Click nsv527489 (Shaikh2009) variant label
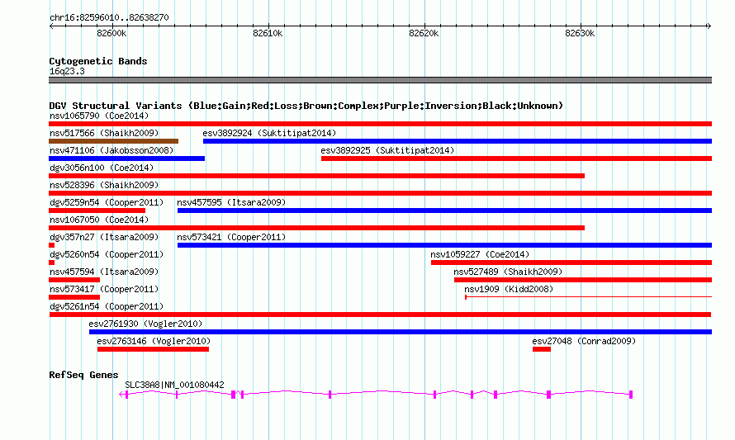Viewport: 735px width, 440px height. (508, 272)
